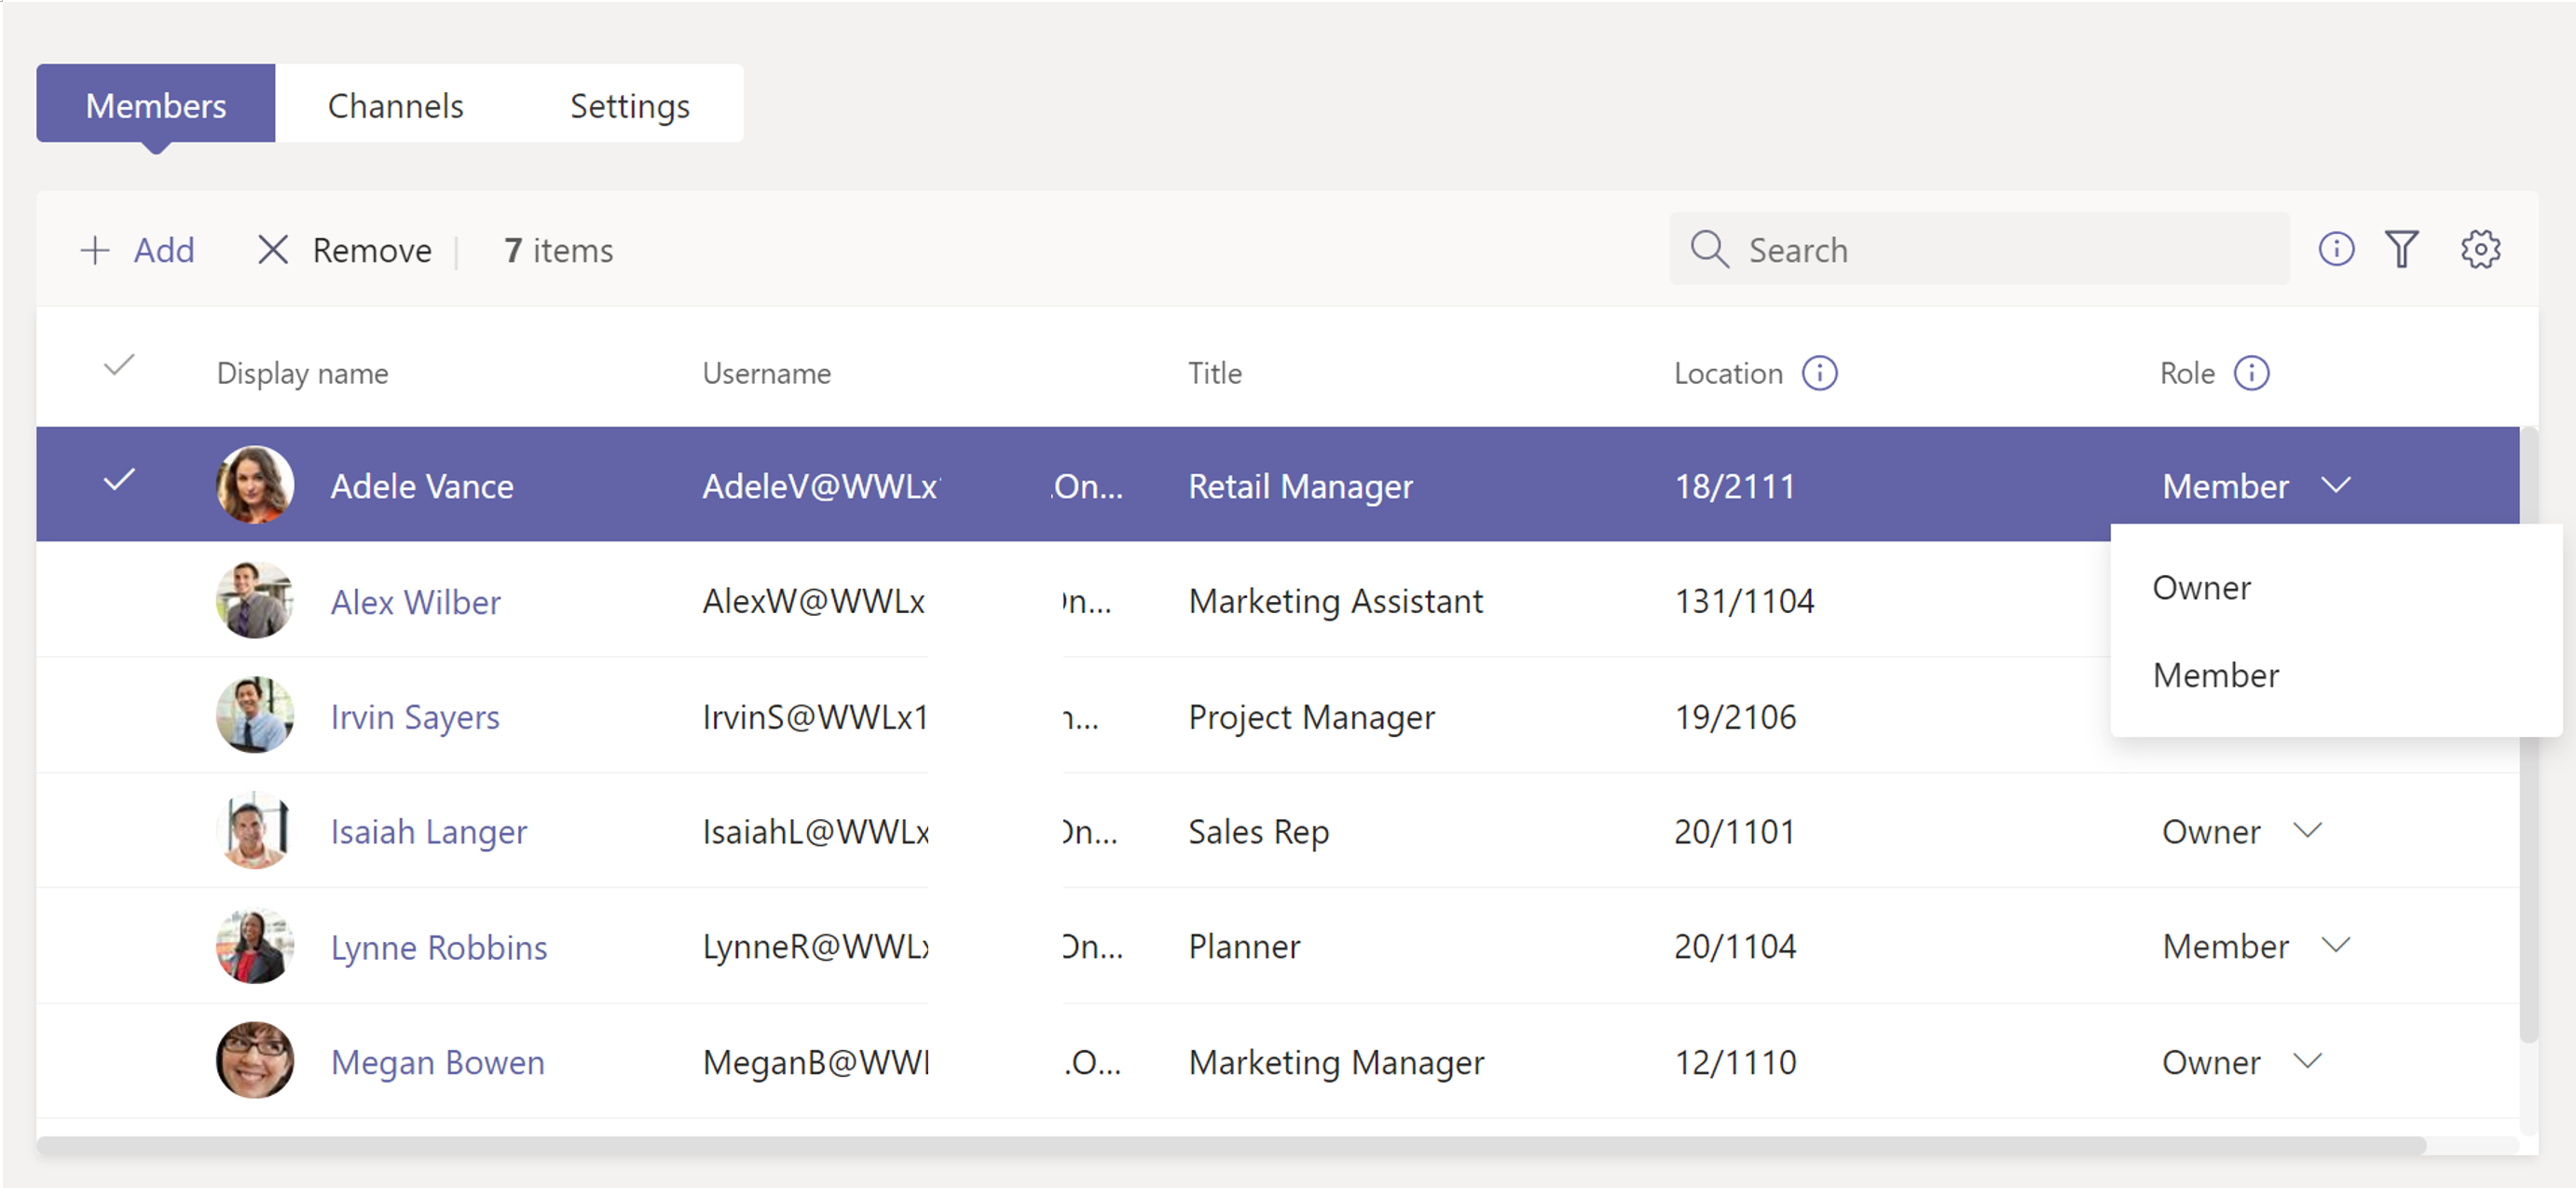Click the info icon in the toolbar
This screenshot has width=2576, height=1188.
[2336, 250]
